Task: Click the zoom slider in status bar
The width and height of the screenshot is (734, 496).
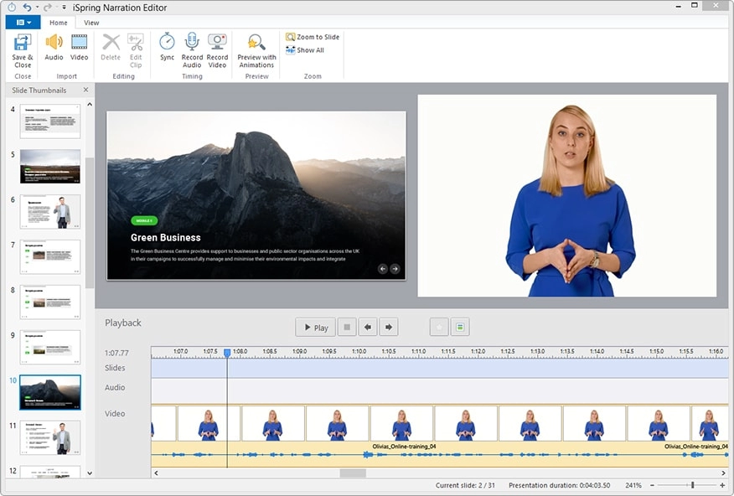Action: click(692, 485)
